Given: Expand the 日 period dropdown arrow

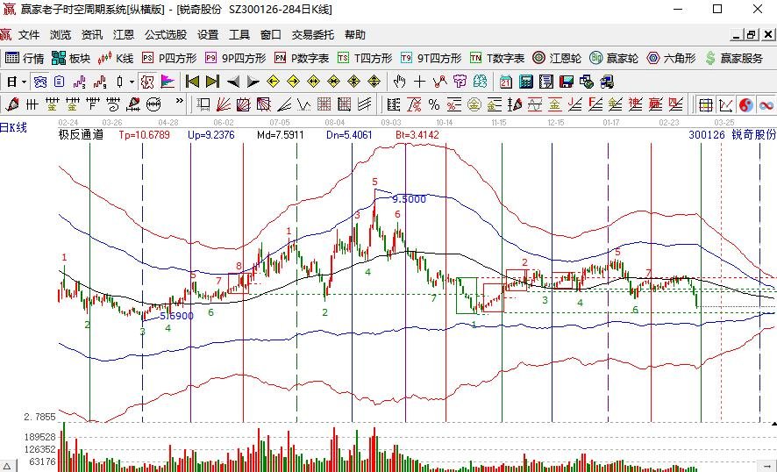Looking at the screenshot, I should [x=25, y=82].
